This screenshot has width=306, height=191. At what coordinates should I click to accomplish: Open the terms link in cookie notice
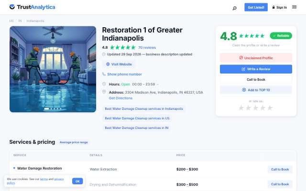point(44,179)
